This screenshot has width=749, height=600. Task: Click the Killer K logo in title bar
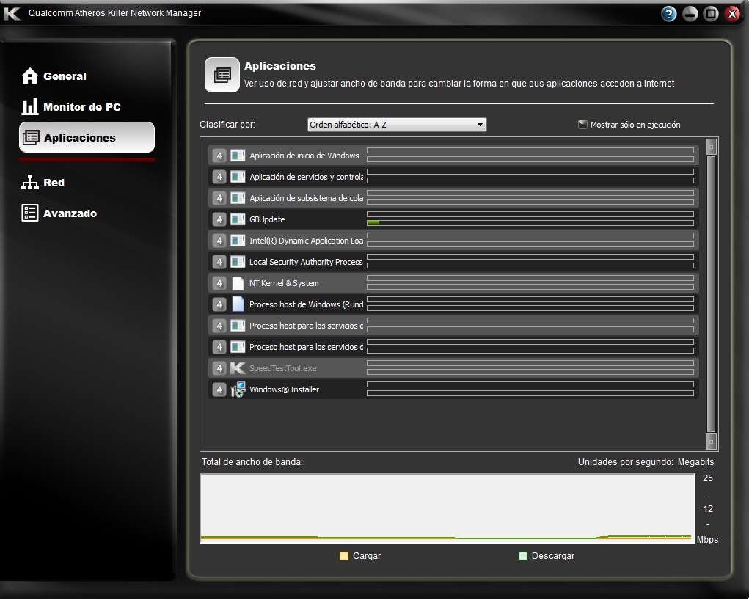point(12,13)
